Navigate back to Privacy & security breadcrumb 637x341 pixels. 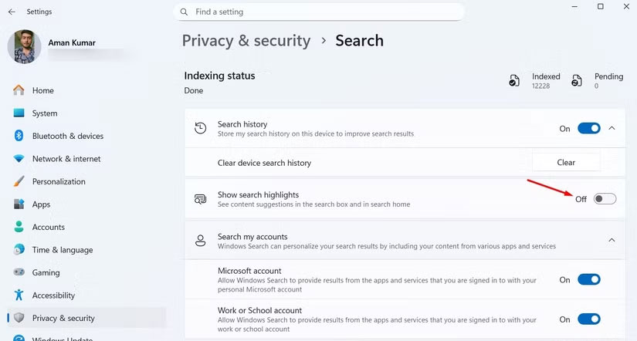pyautogui.click(x=246, y=41)
